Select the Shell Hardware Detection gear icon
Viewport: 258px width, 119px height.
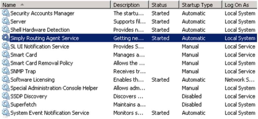[x=5, y=30]
